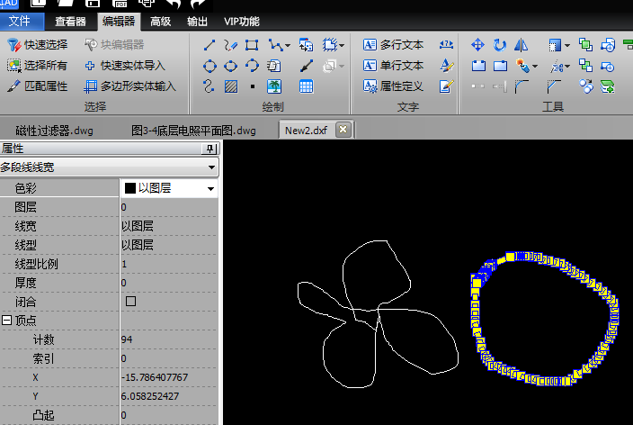Toggle the 闭合 (closed) checkbox
The image size is (633, 425).
pos(130,302)
